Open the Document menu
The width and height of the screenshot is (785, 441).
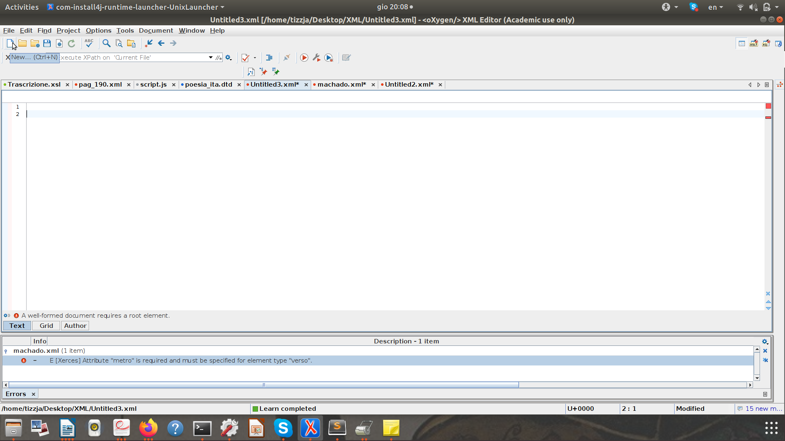pos(156,31)
